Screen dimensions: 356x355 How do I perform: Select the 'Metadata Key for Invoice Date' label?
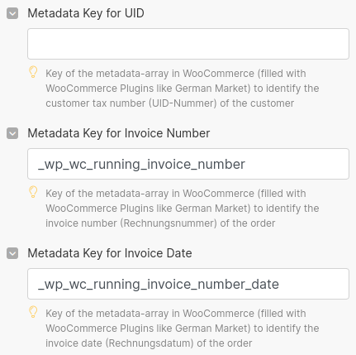[x=110, y=253]
